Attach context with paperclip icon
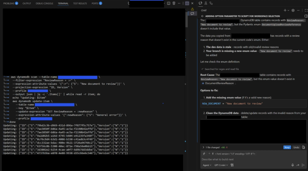Viewport: 308px width, 171px height. pos(204,154)
